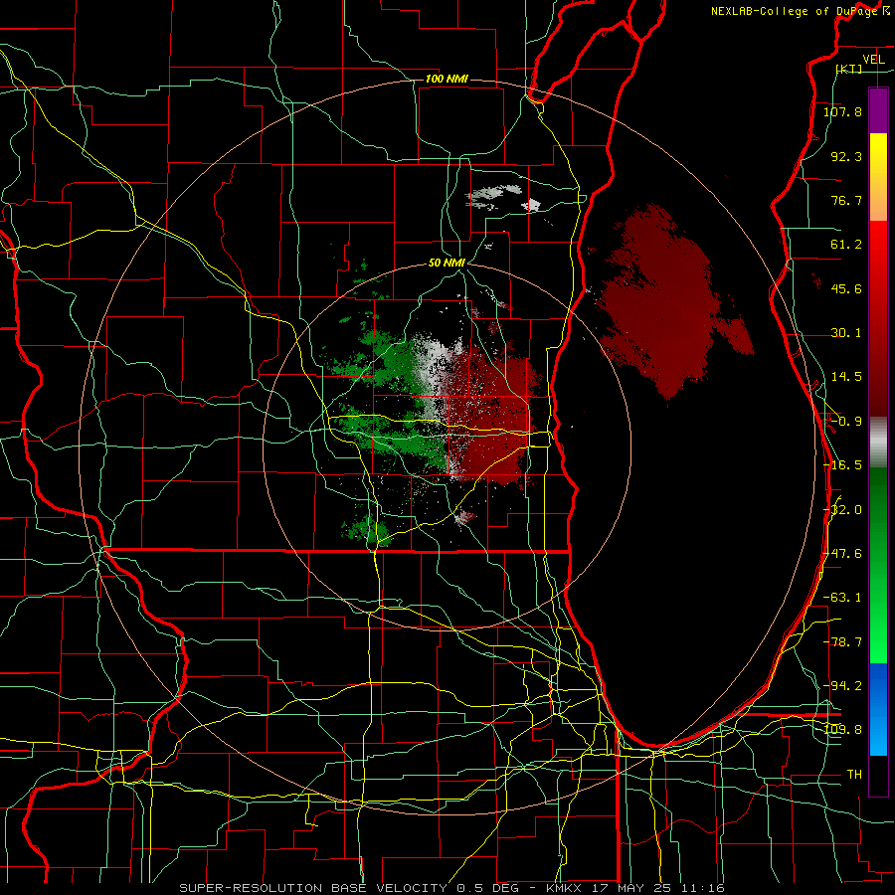Pick the yellow-orange gradient segment of color bar
895x895 pixels.
pyautogui.click(x=878, y=177)
